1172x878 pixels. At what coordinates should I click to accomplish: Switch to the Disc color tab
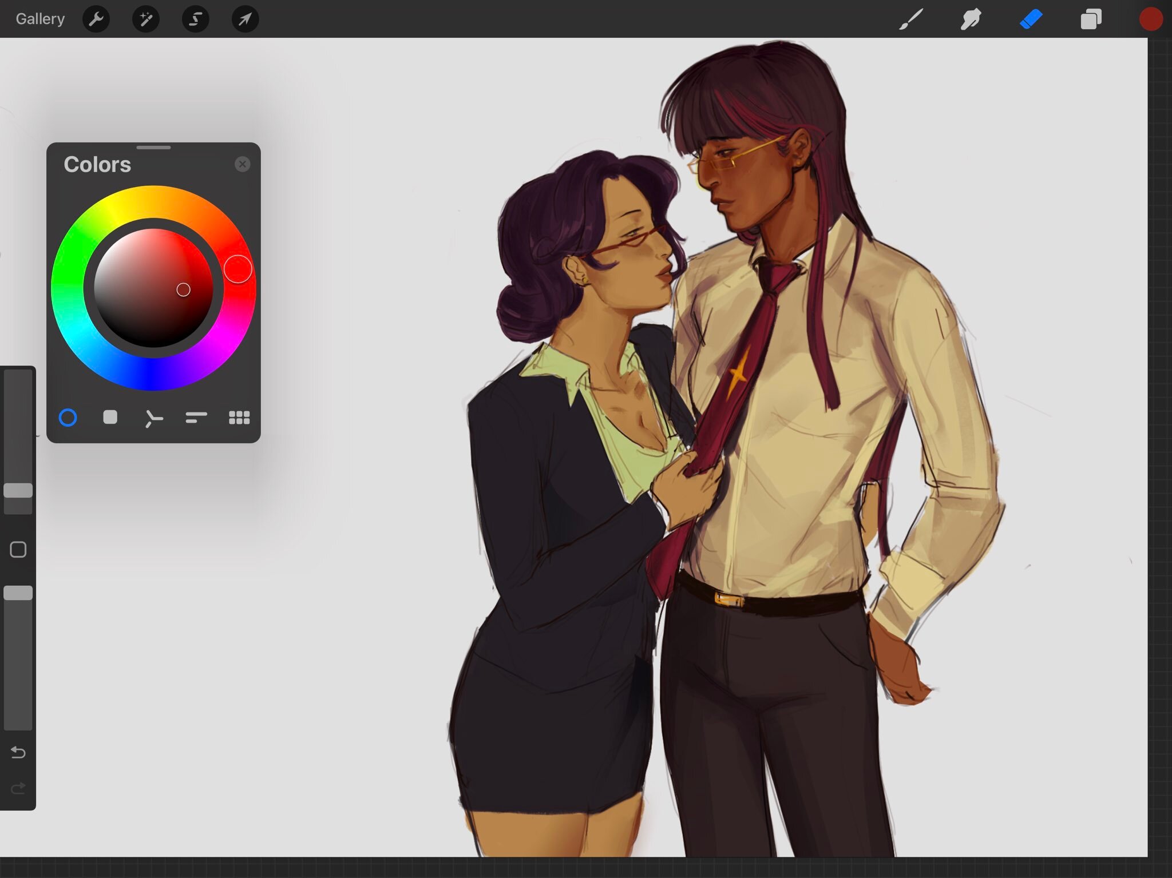pyautogui.click(x=68, y=418)
